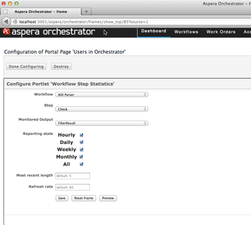This screenshot has height=225, width=251.
Task: Select the Aspera Orchestrator - Home browser tab
Action: click(41, 11)
